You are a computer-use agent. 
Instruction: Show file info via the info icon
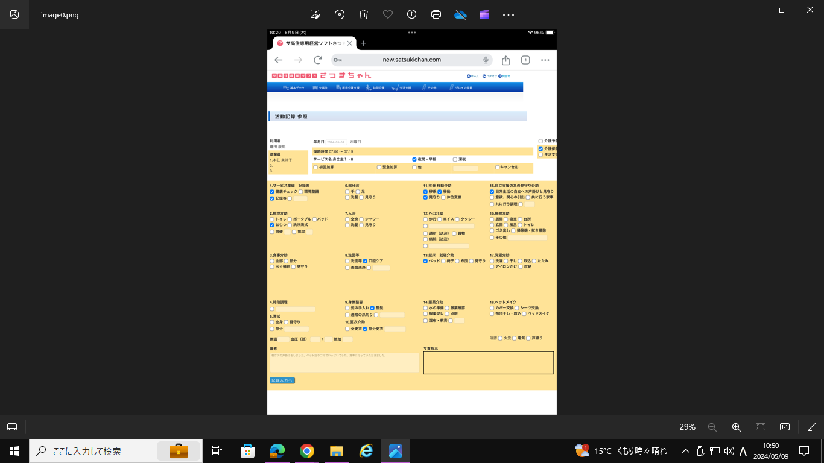pos(412,14)
